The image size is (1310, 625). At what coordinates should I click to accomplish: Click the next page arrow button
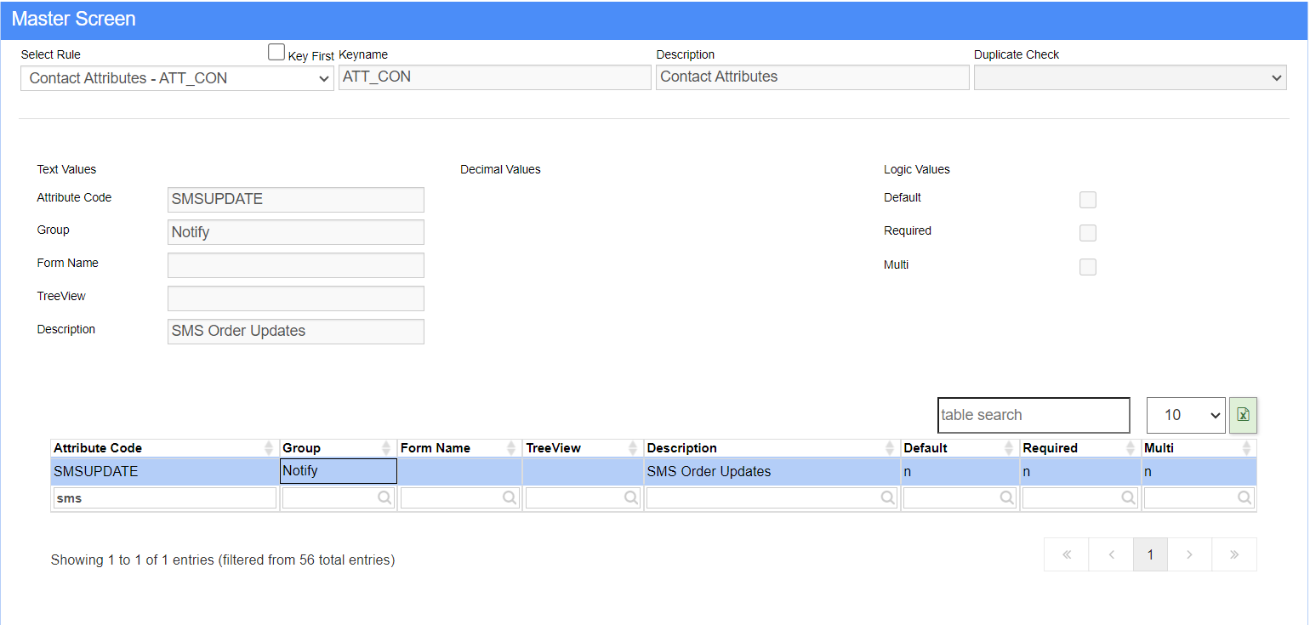[x=1189, y=554]
